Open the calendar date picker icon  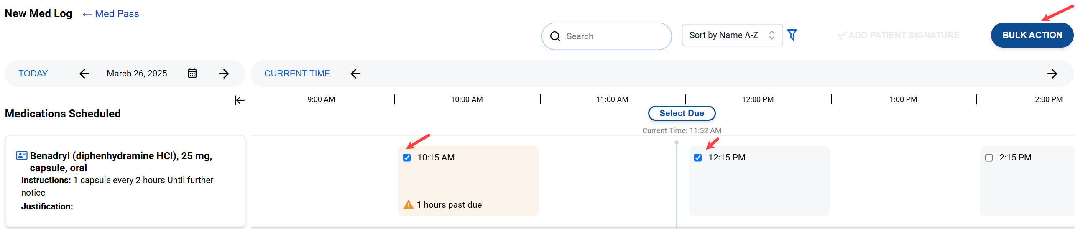coord(192,74)
